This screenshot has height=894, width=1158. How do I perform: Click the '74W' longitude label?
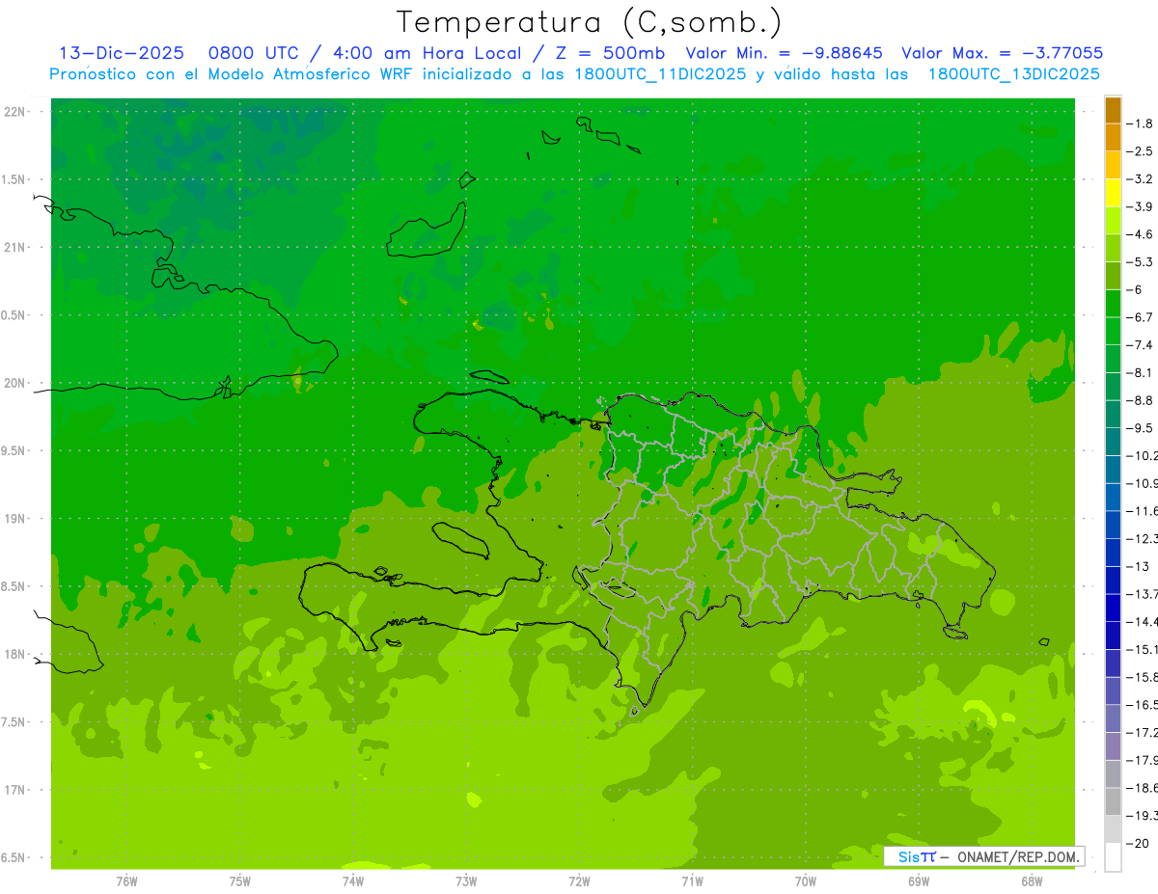click(x=353, y=880)
